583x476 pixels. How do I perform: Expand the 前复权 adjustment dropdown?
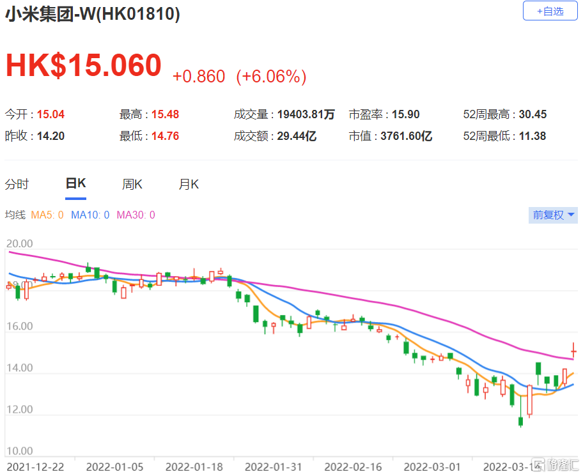coord(553,215)
